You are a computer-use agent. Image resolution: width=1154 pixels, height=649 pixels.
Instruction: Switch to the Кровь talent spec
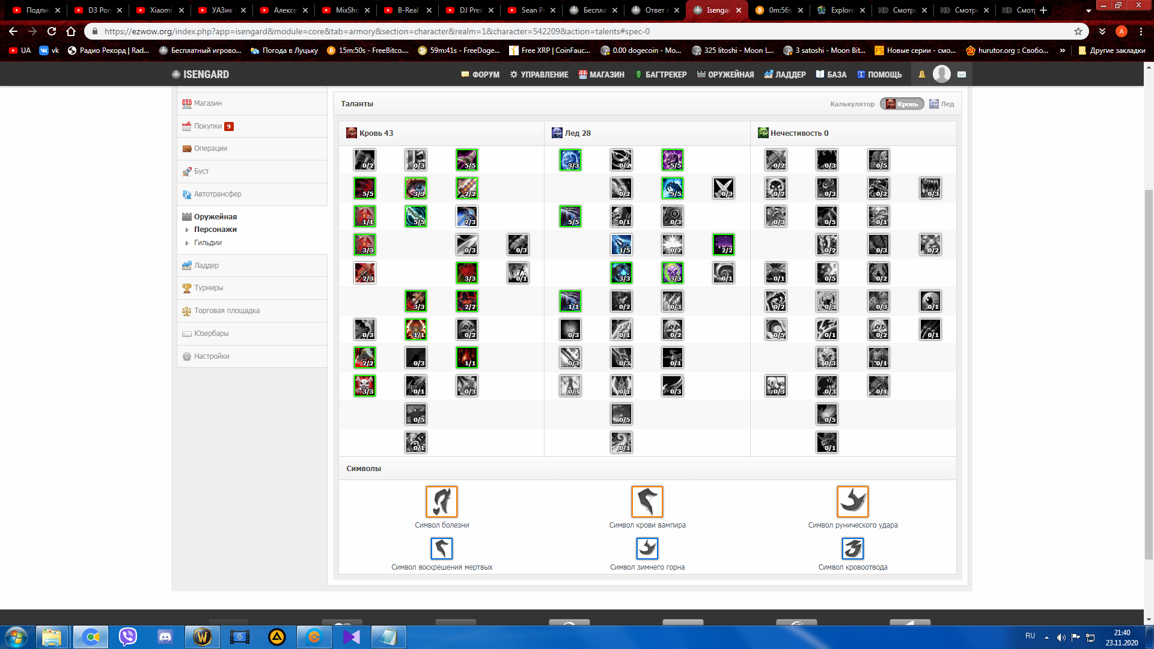[902, 104]
